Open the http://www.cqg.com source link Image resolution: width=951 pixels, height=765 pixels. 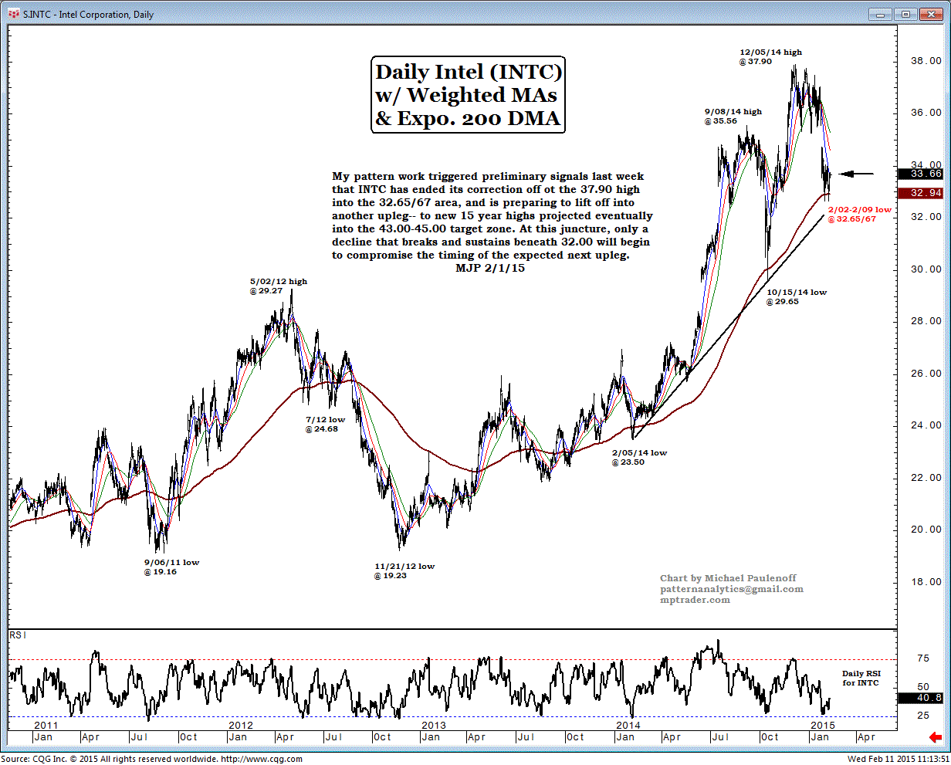261,760
